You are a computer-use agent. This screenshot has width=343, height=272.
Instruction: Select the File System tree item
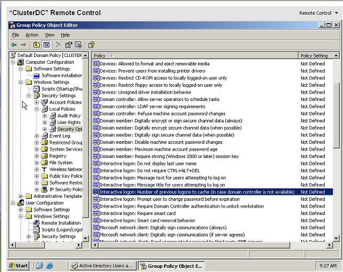pos(61,163)
